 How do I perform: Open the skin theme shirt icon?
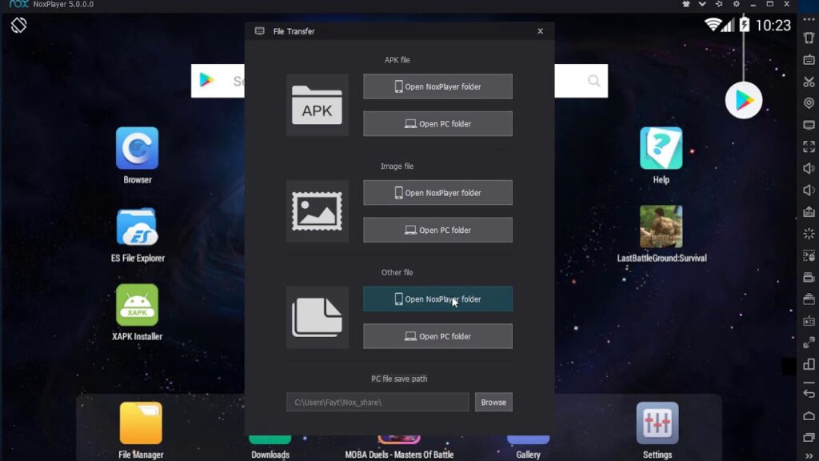[685, 4]
